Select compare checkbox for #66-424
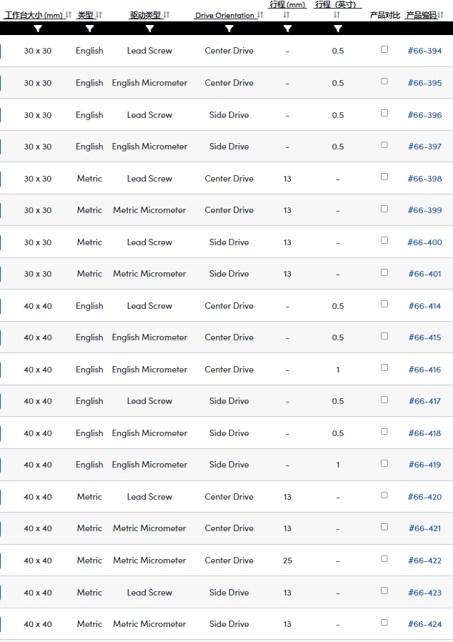Viewport: 453px width, 642px height. click(384, 623)
